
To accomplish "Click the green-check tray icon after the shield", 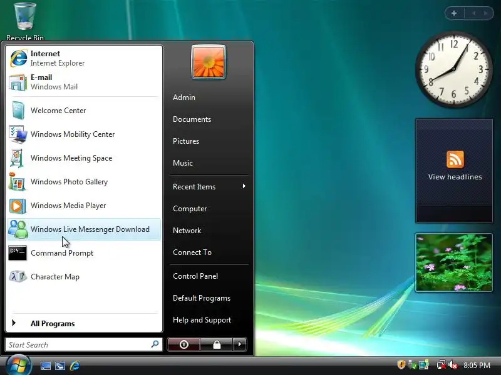I will (x=413, y=364).
